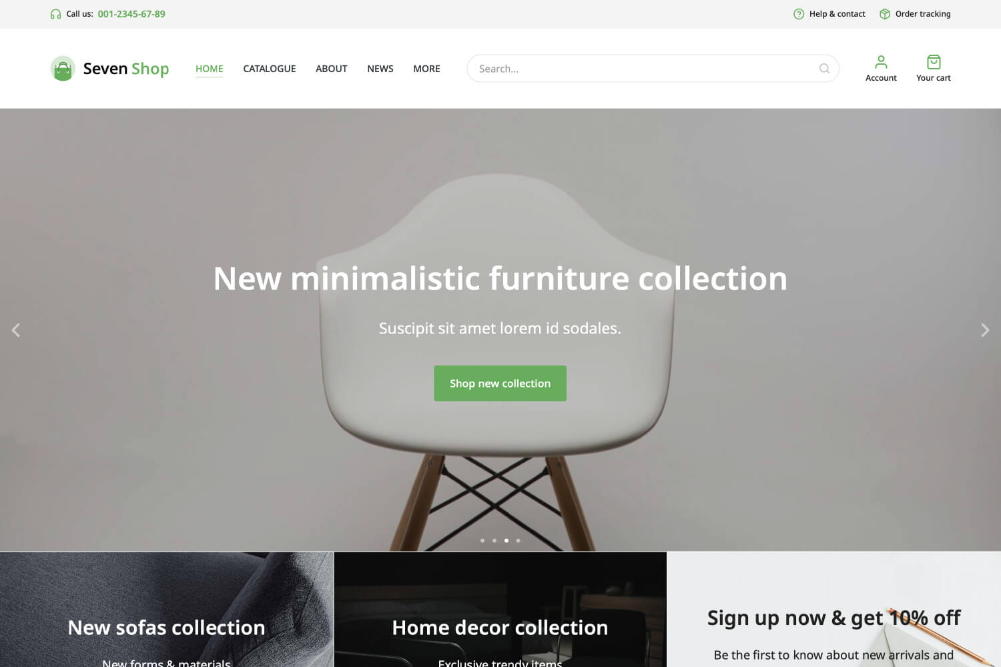Go to previous slide arrow

[16, 330]
